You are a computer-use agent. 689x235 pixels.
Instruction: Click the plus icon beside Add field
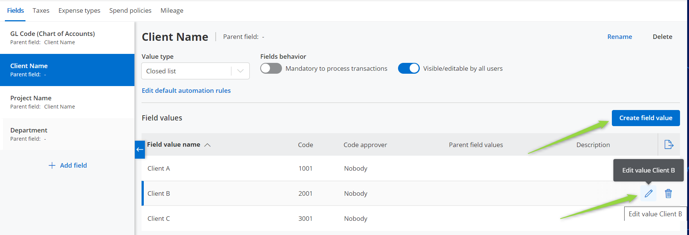tap(52, 165)
